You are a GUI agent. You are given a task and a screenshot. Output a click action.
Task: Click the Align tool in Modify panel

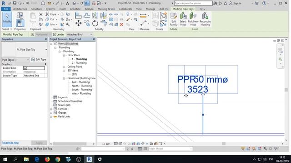click(78, 15)
